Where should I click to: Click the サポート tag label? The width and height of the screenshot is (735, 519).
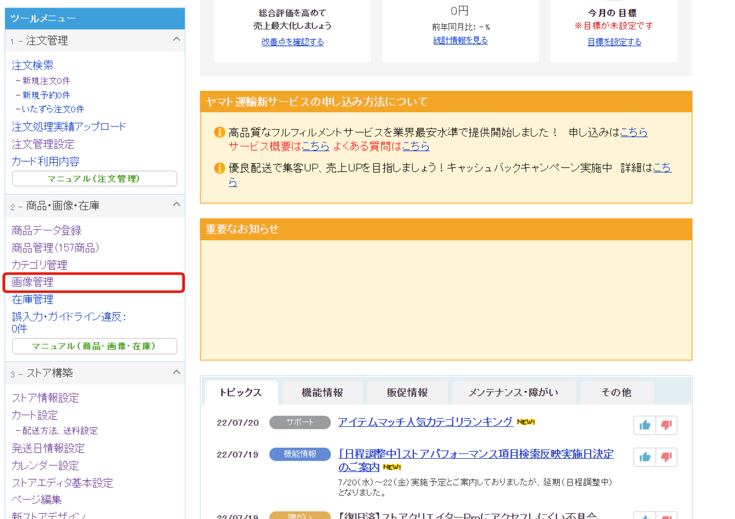(x=300, y=422)
